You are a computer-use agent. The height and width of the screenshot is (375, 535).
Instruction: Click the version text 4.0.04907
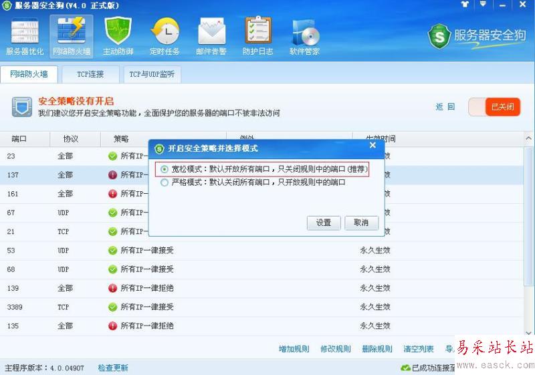67,368
